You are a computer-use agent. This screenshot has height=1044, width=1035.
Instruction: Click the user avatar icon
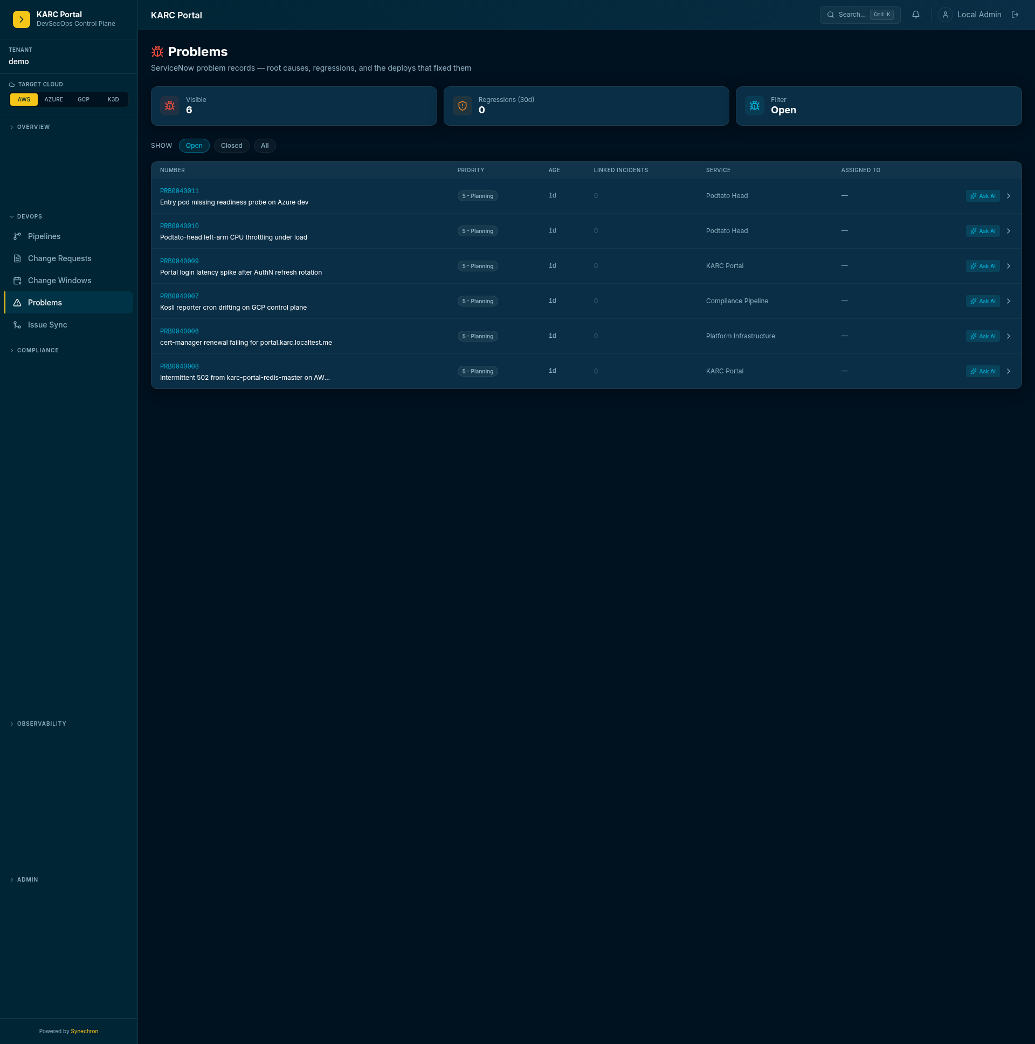[x=945, y=15]
